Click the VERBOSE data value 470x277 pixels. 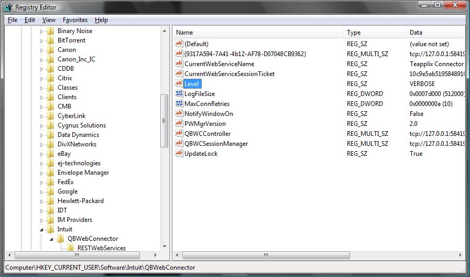click(422, 84)
